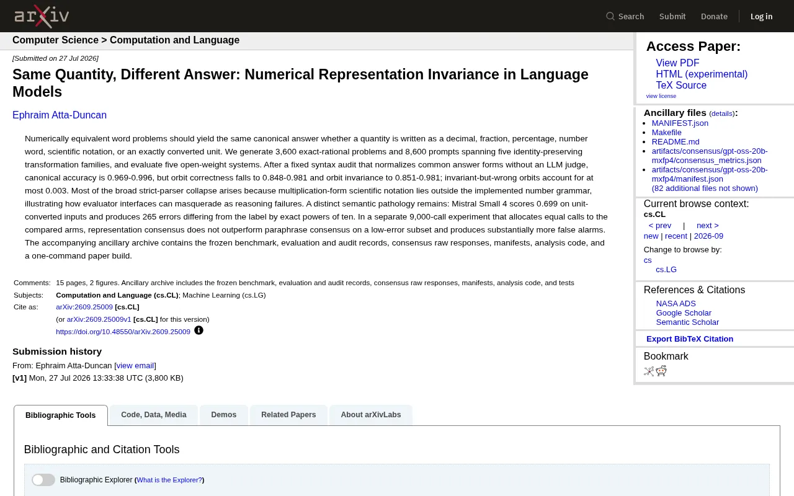Download TeX Source
The height and width of the screenshot is (496, 794).
coord(681,86)
